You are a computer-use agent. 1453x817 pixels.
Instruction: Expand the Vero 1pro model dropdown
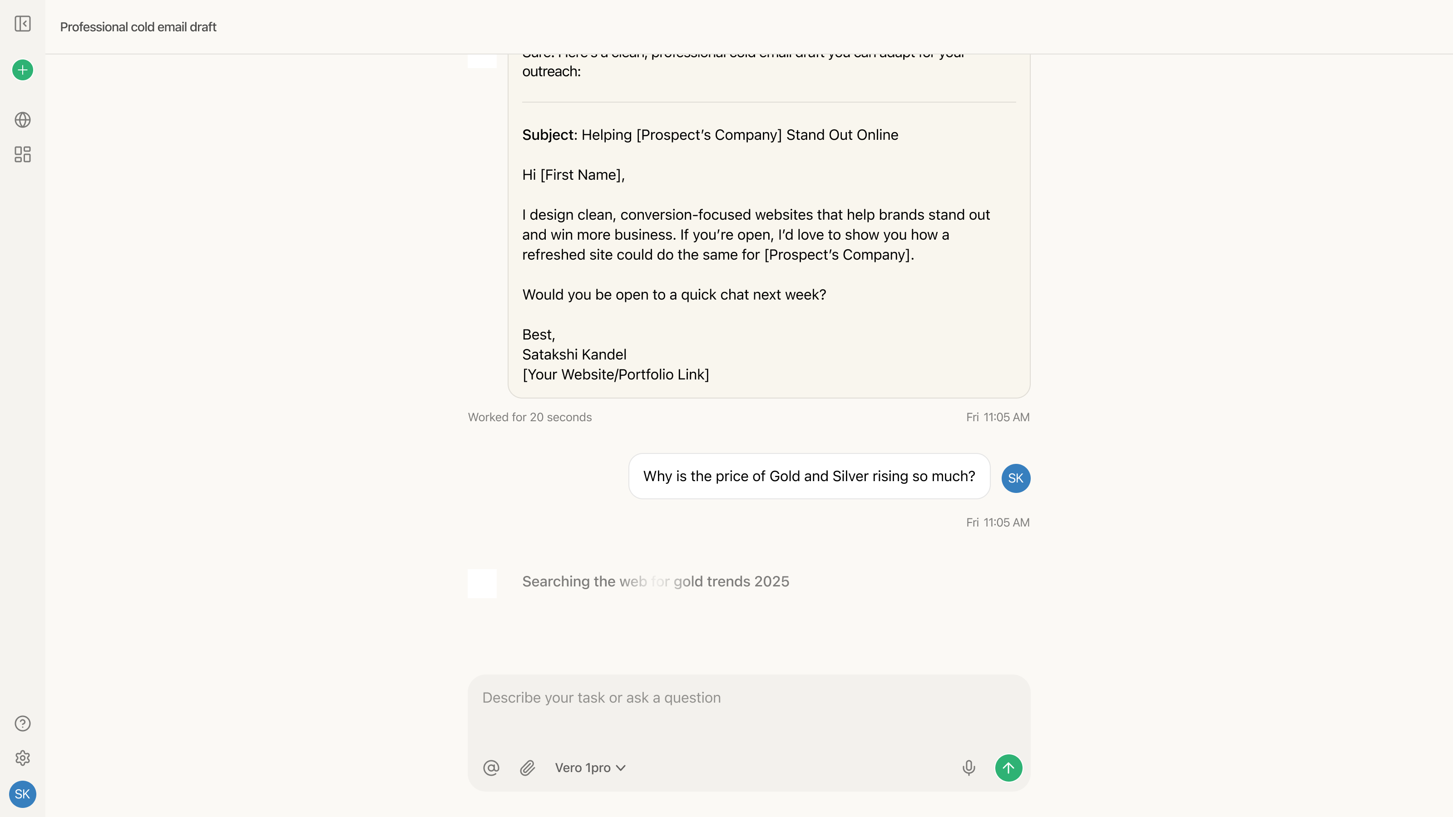coord(590,768)
